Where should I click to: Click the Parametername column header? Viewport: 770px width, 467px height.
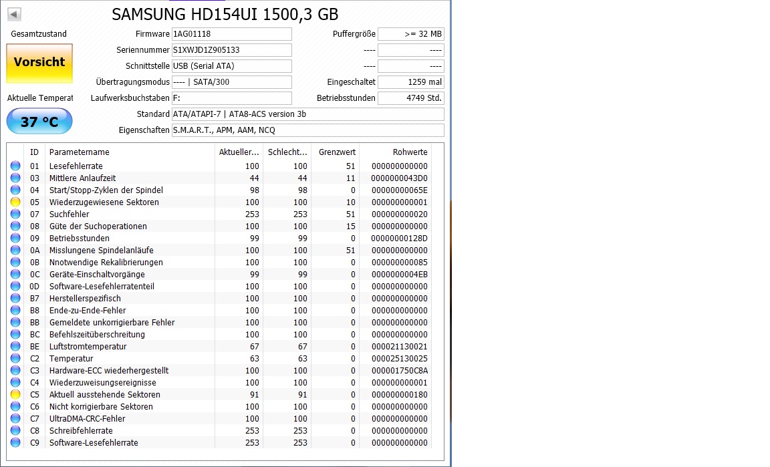pyautogui.click(x=130, y=152)
